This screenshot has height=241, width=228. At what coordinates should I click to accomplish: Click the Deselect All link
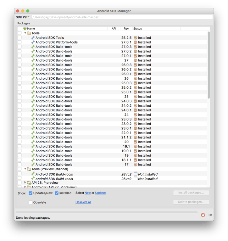[x=83, y=202]
